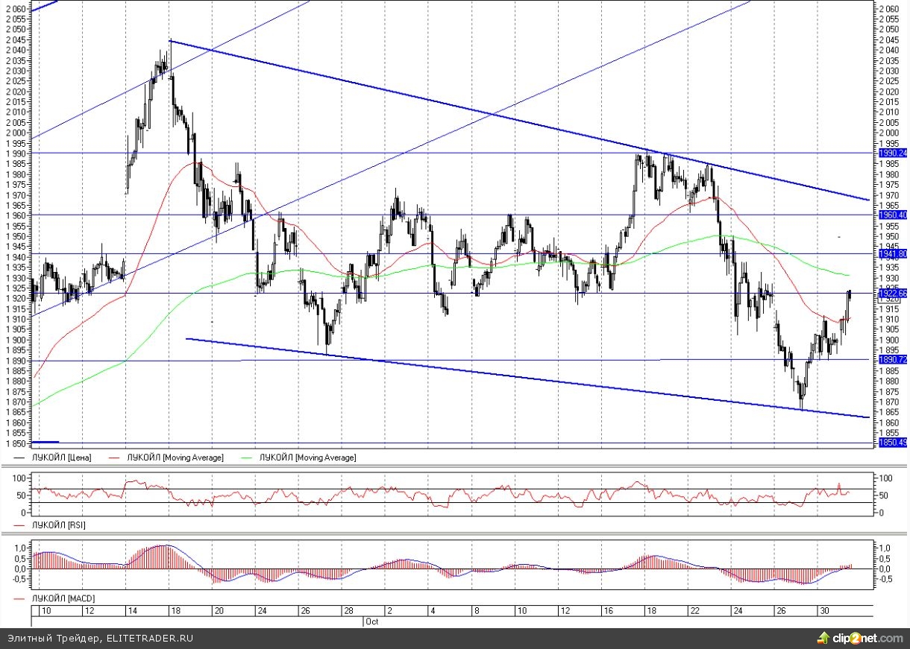This screenshot has width=910, height=649.
Task: Select the current price label 1922.68
Action: 892,293
